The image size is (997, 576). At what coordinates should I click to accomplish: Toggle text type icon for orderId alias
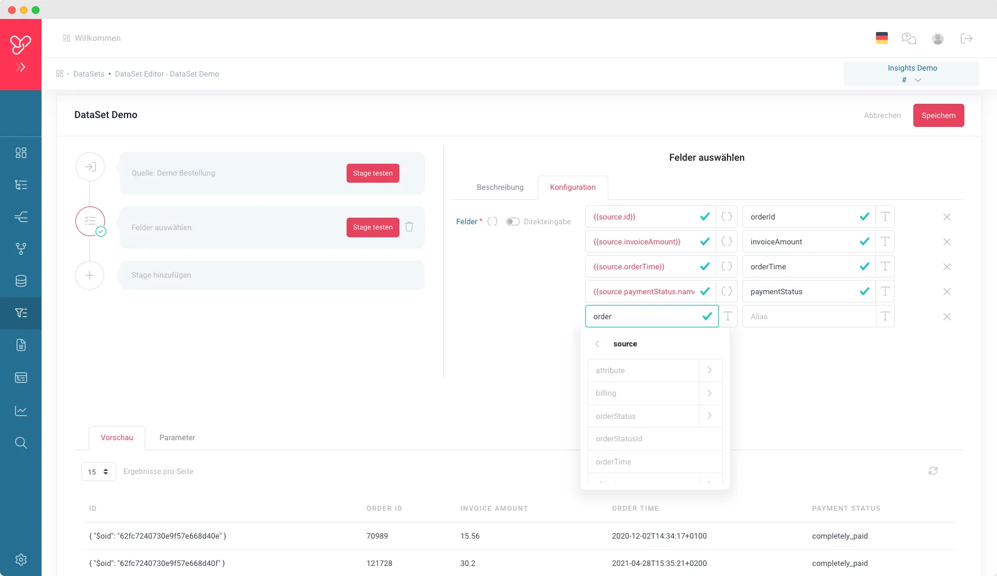click(885, 217)
